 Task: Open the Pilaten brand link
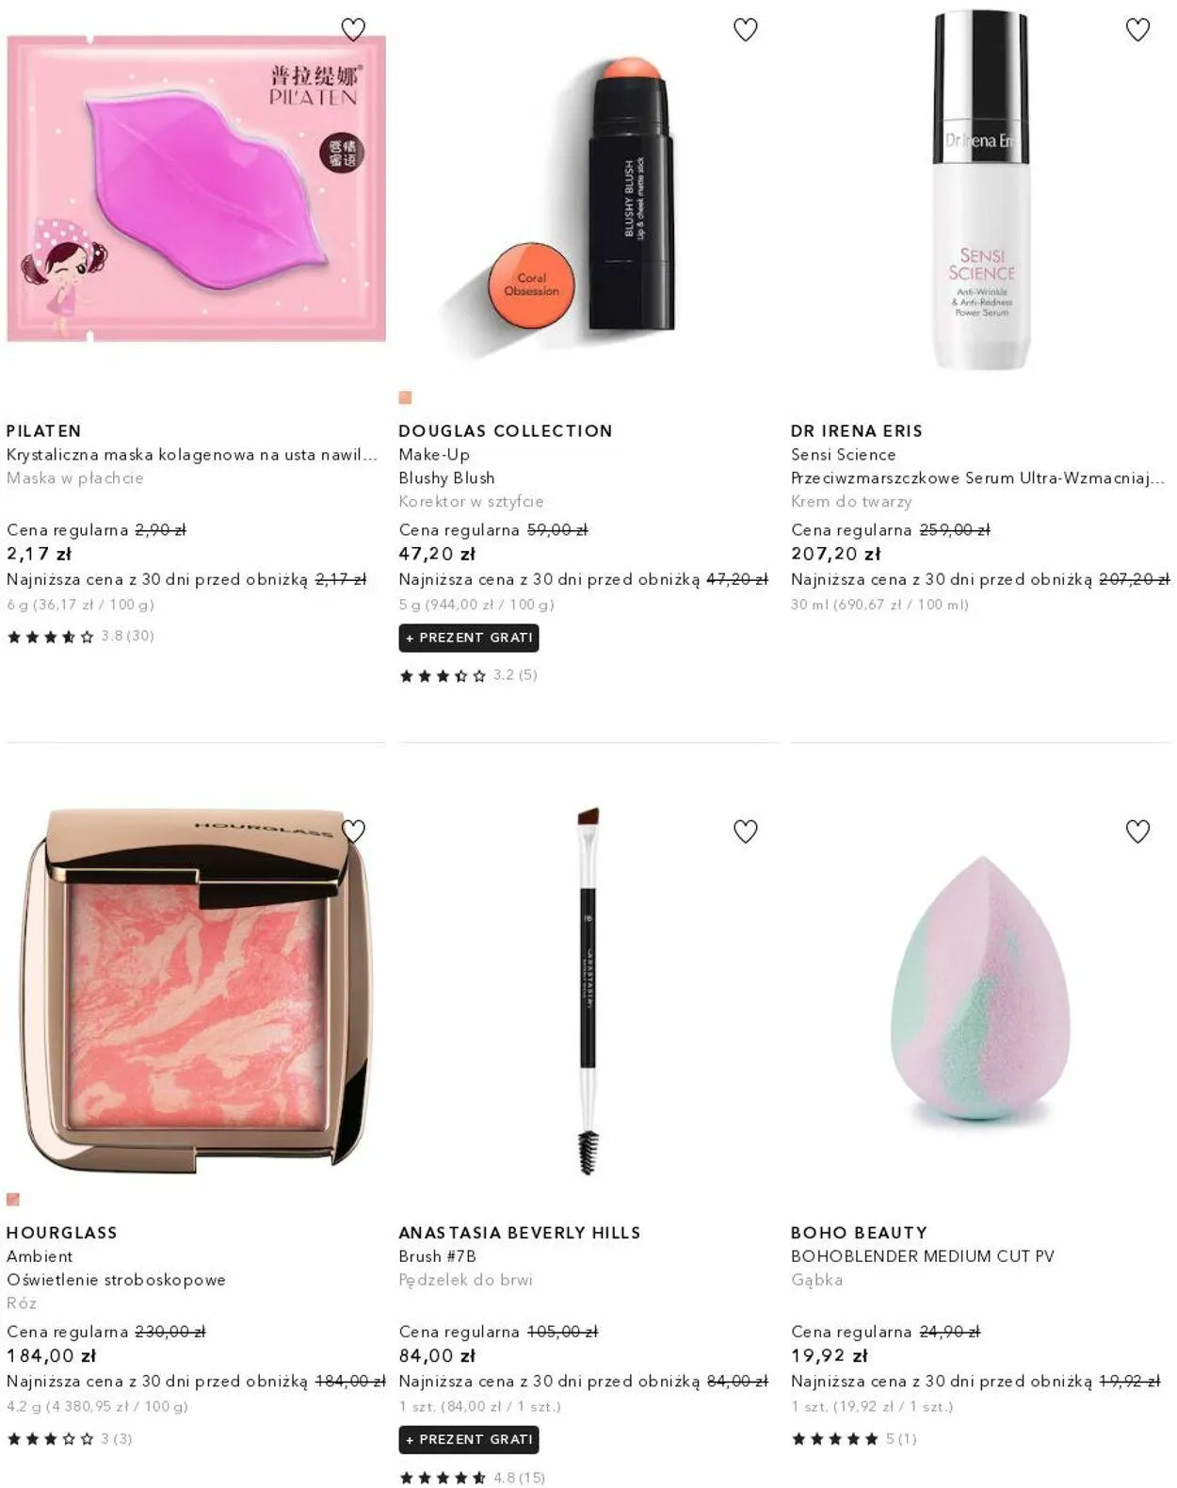44,430
